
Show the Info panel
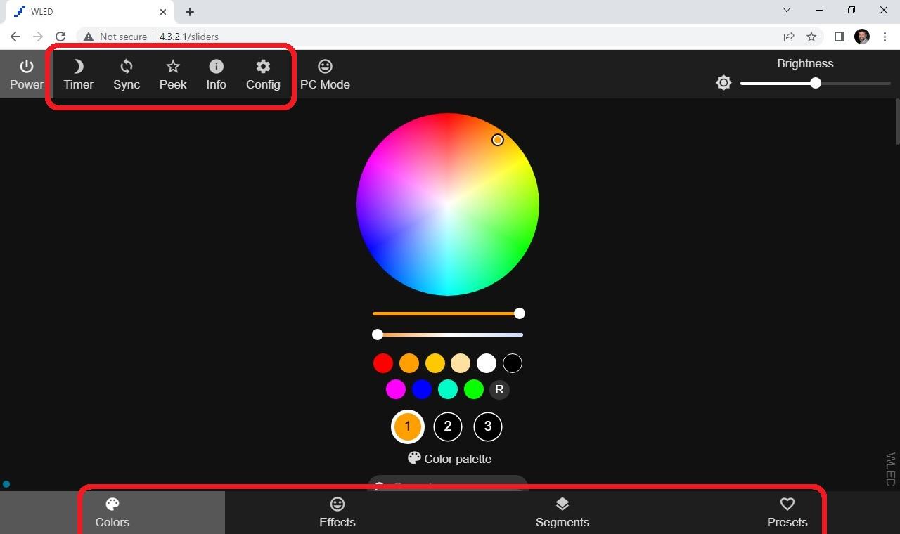click(216, 74)
